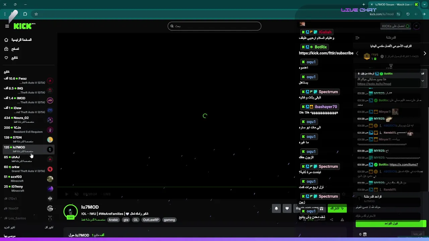Bookmark page with star icon

tap(36, 14)
